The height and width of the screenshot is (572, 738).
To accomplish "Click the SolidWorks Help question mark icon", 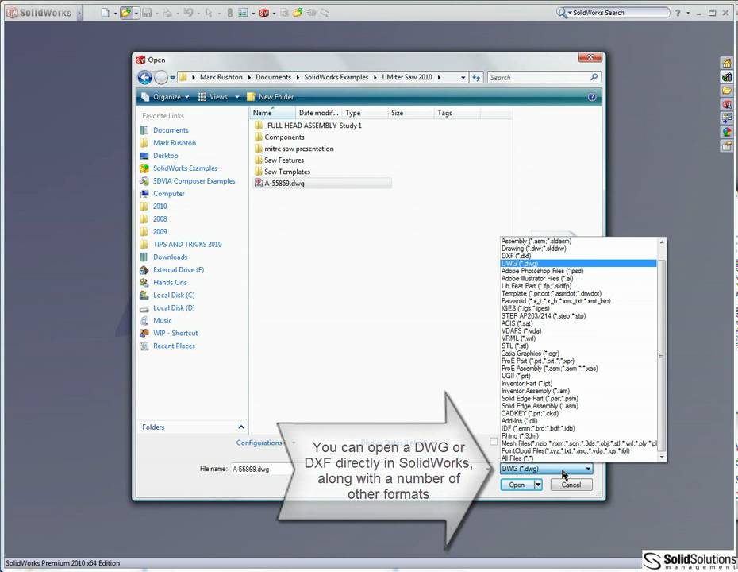I will pos(678,13).
